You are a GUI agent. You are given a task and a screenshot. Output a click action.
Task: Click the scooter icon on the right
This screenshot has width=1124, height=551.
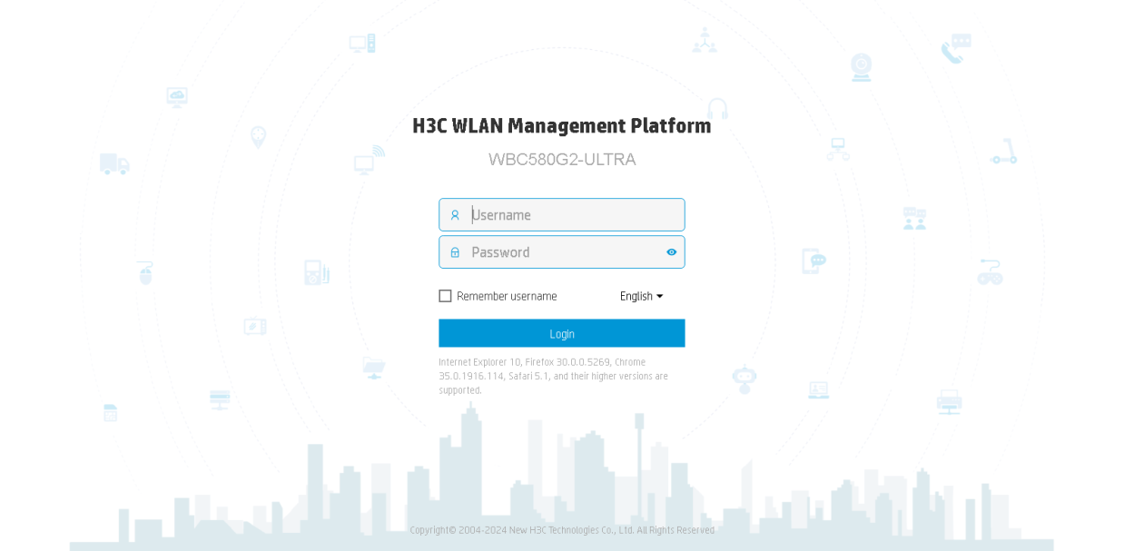[x=1004, y=153]
